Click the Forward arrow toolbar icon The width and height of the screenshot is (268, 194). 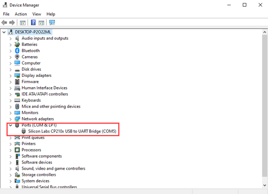(12, 23)
